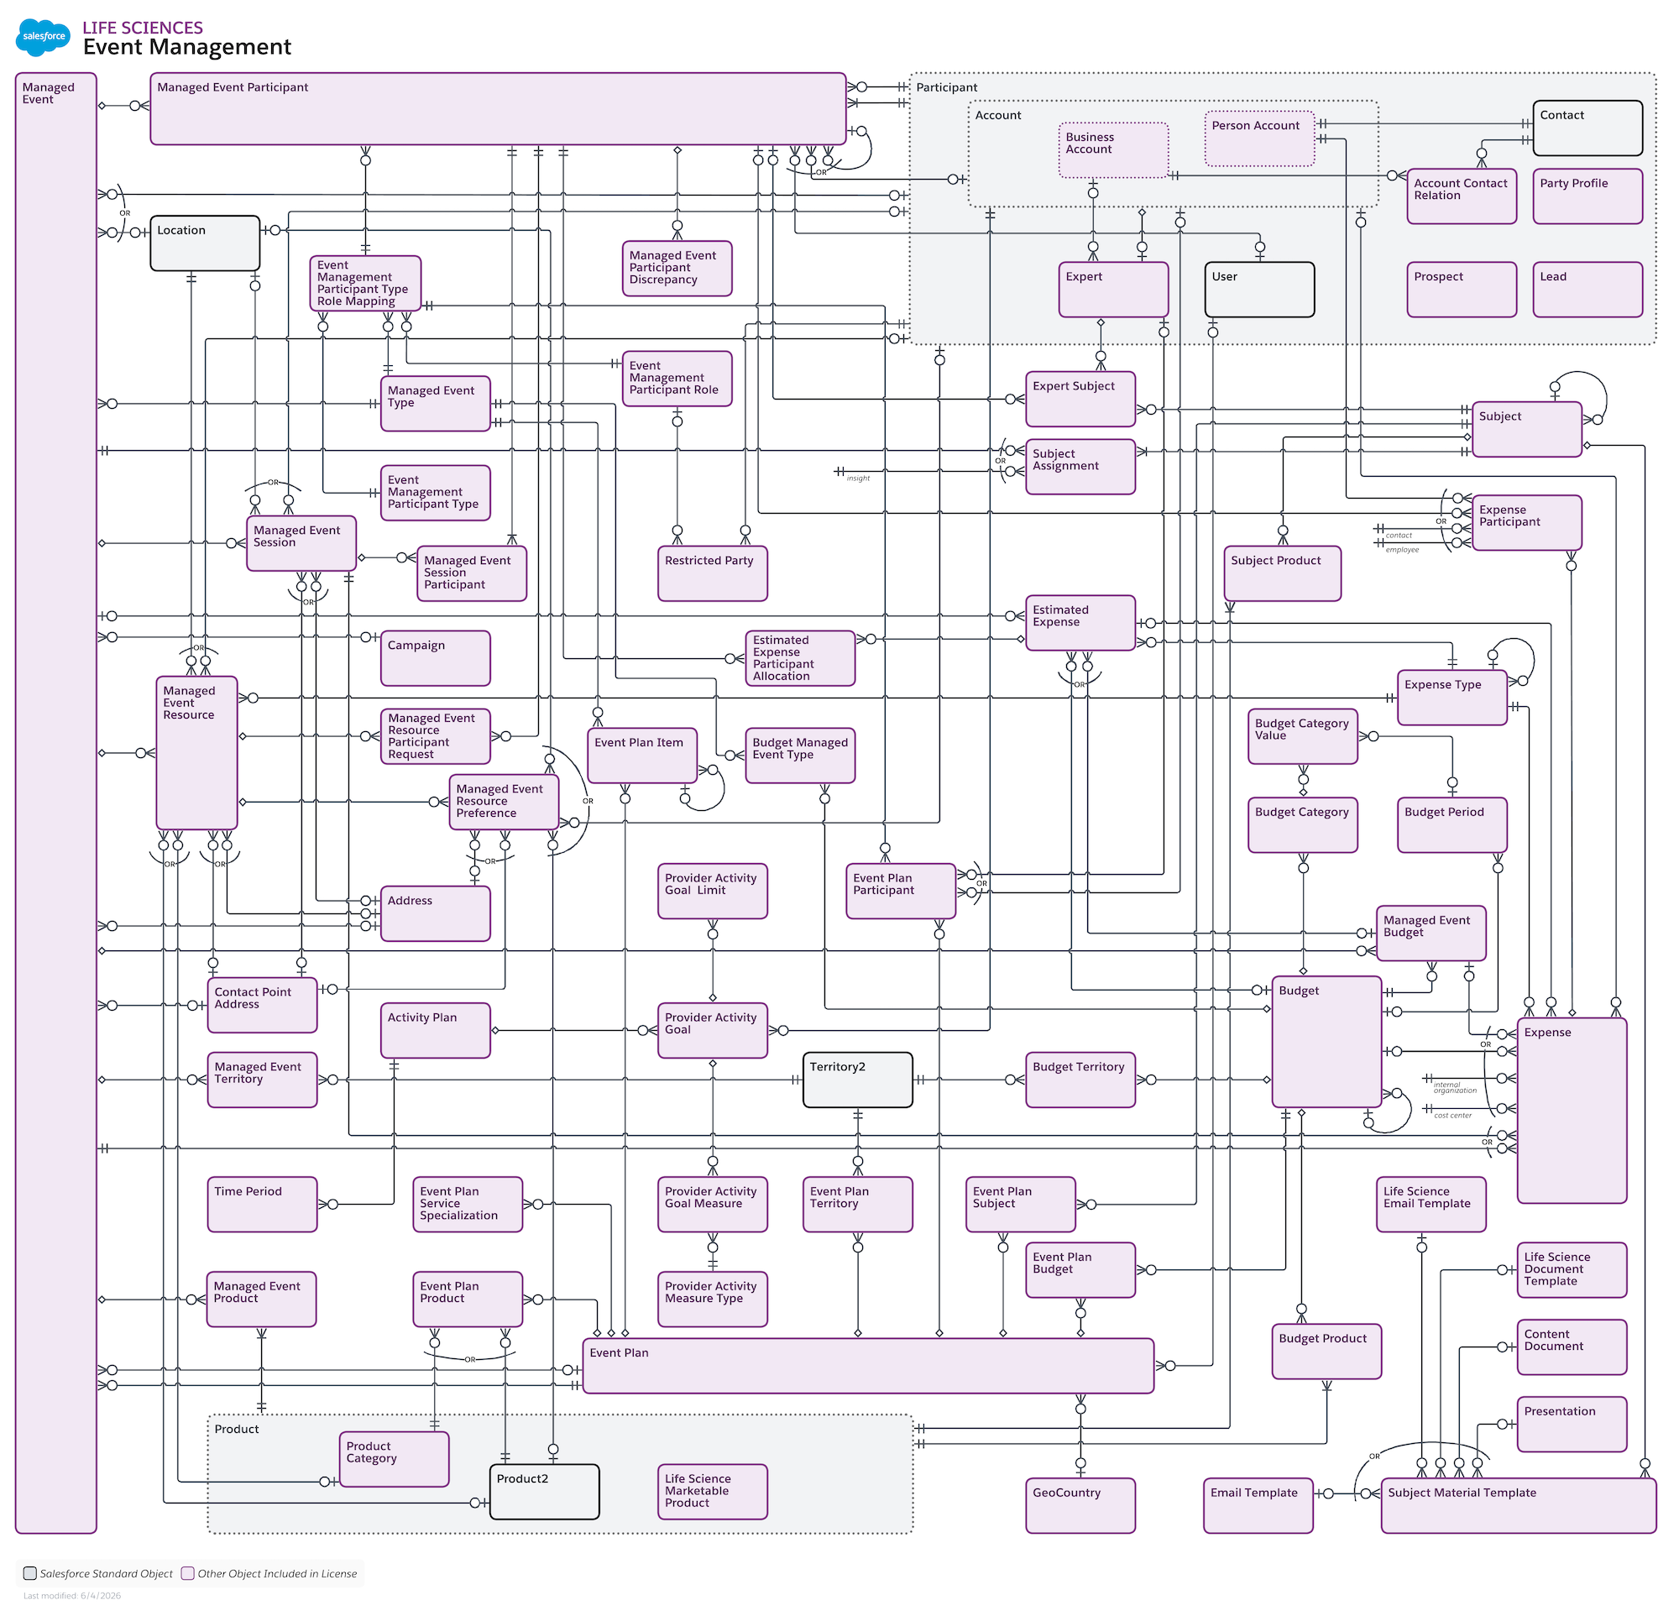Click the 'Presentation' entity box
The height and width of the screenshot is (1616, 1679).
[x=1571, y=1424]
